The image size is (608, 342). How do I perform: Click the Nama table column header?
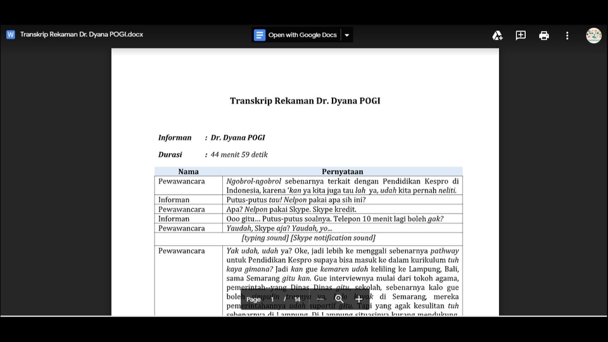coord(188,172)
